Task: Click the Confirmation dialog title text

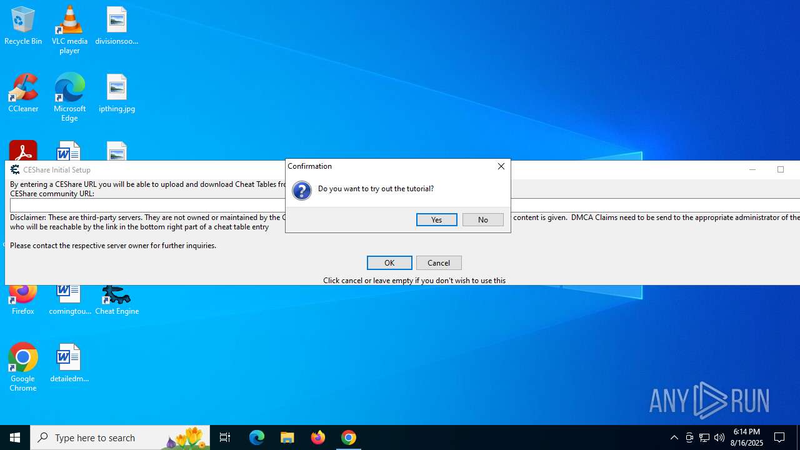Action: pos(309,166)
